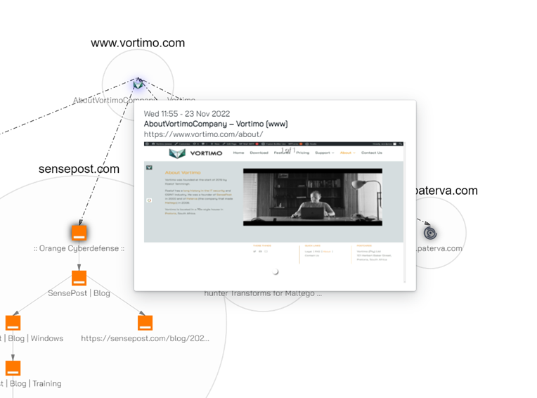The height and width of the screenshot is (398, 537).
Task: Click the Blog | Windows orange node icon
Action: [13, 323]
